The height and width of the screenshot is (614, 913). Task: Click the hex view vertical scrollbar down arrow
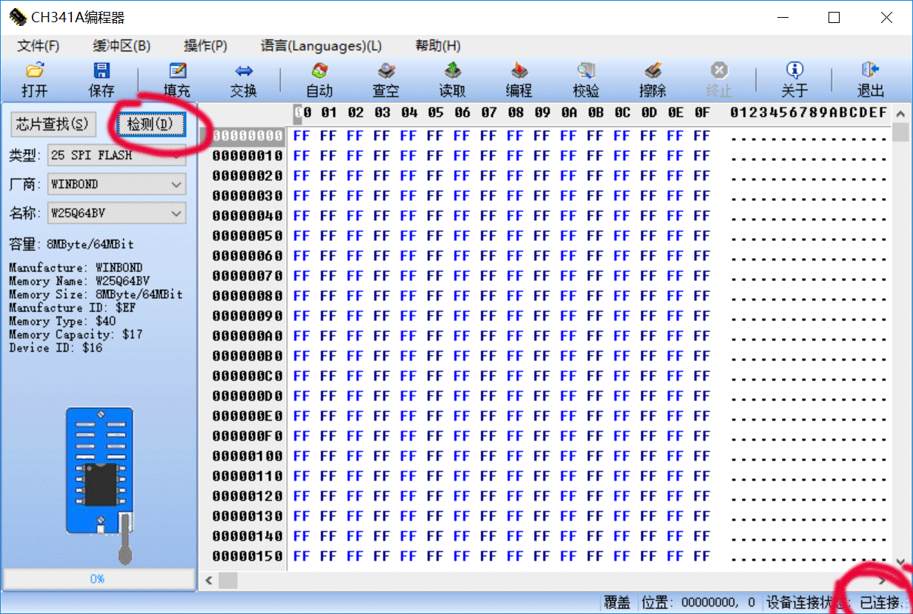pos(900,563)
